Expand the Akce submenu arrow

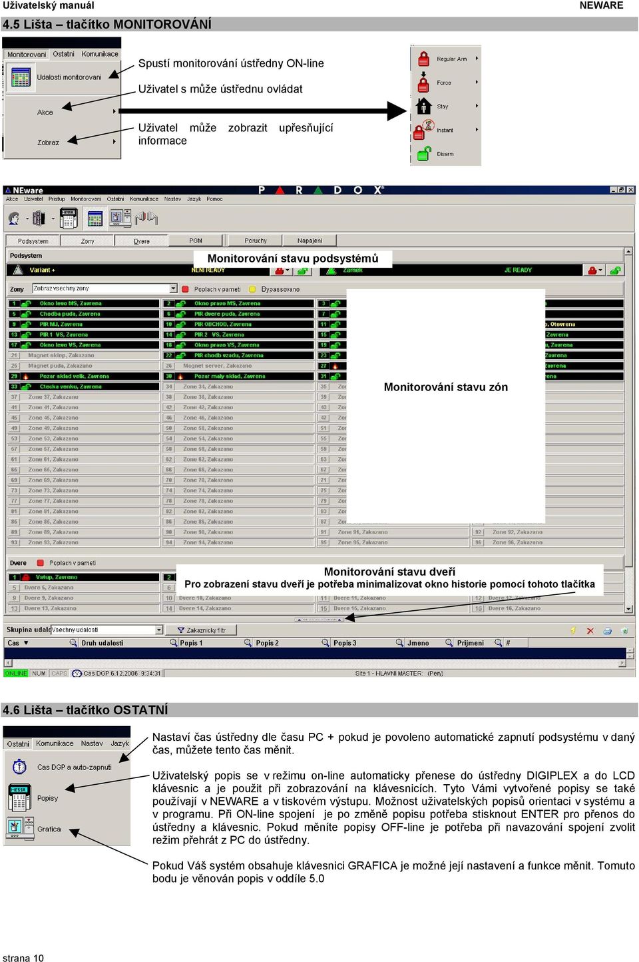(114, 112)
